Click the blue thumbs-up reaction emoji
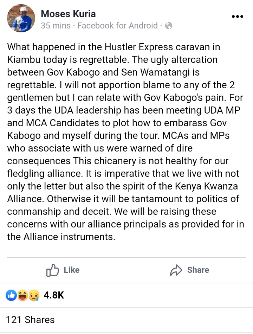 [x=11, y=295]
